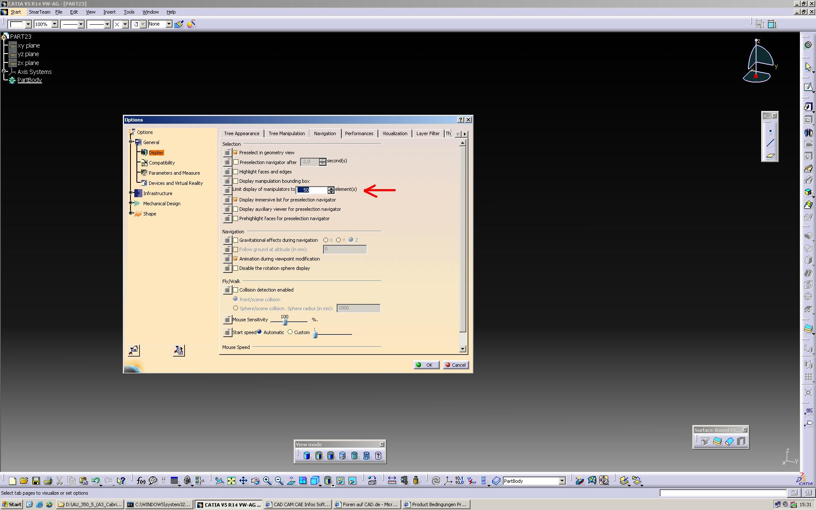Click the Customize View question-mark icon
Screen dimensions: 816x510
(x=378, y=456)
